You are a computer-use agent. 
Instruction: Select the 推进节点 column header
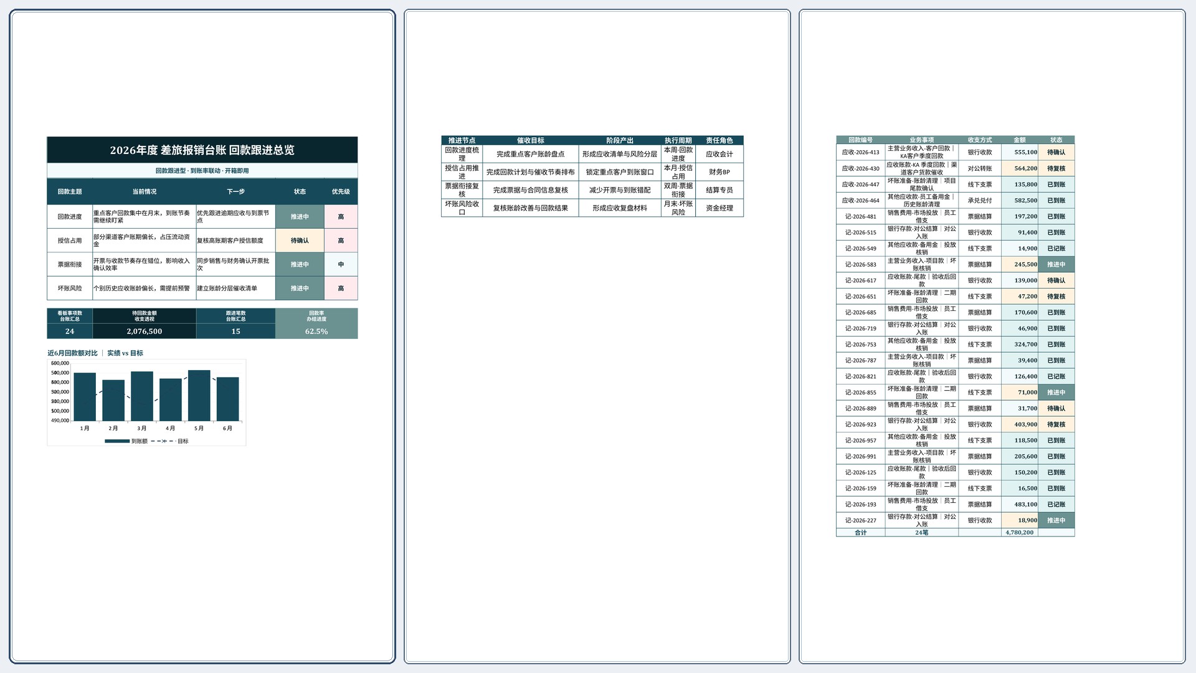click(462, 140)
